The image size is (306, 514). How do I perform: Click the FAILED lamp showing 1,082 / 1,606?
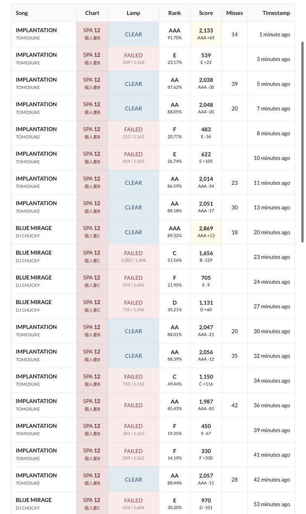click(x=133, y=257)
